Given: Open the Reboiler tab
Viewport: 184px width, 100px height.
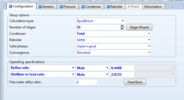Looking at the screenshot, I should pyautogui.click(x=115, y=7).
